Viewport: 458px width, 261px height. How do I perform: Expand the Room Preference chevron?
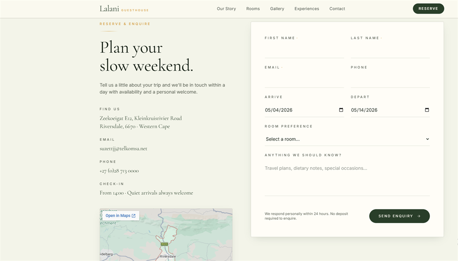point(427,139)
